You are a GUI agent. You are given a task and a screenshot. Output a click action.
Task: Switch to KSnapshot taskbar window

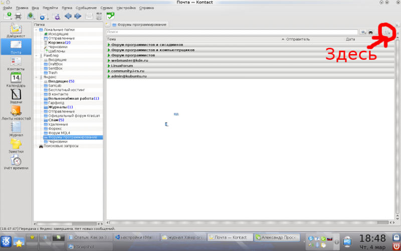click(x=90, y=246)
